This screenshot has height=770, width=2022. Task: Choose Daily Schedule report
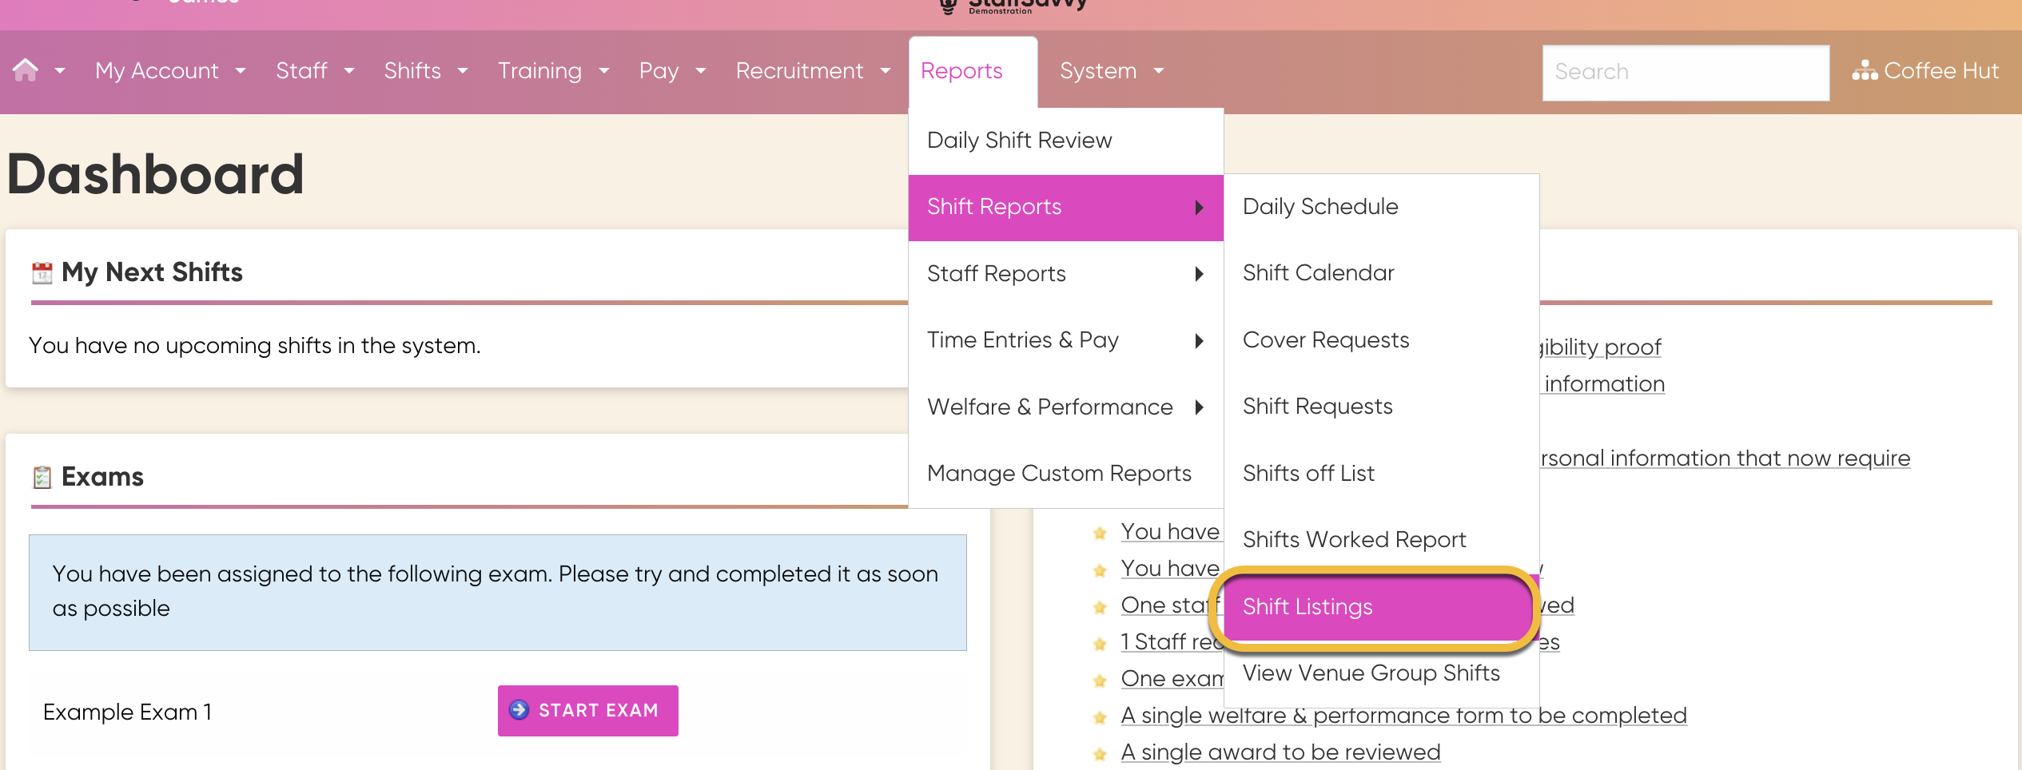click(x=1381, y=207)
